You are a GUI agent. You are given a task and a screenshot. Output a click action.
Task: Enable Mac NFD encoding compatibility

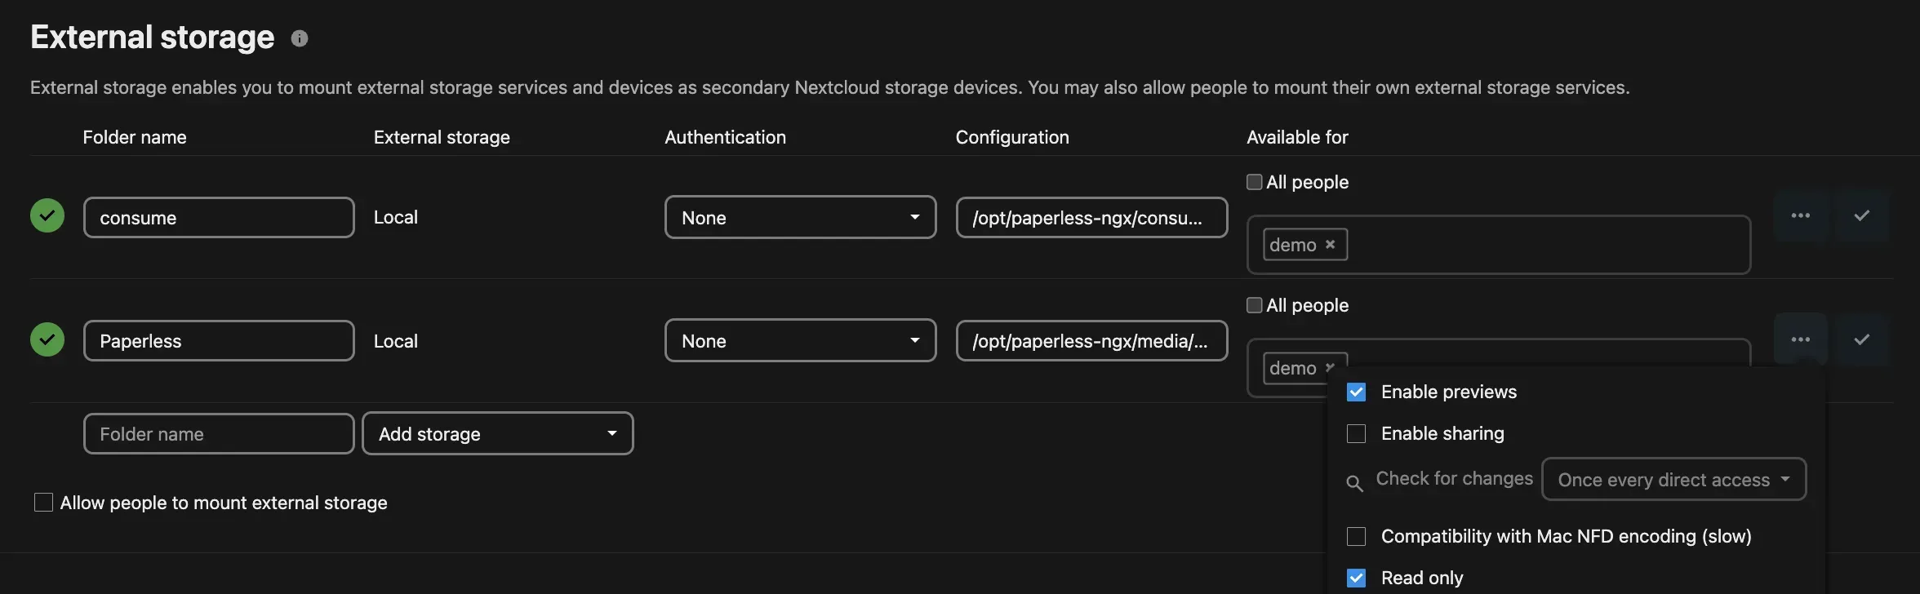tap(1356, 537)
